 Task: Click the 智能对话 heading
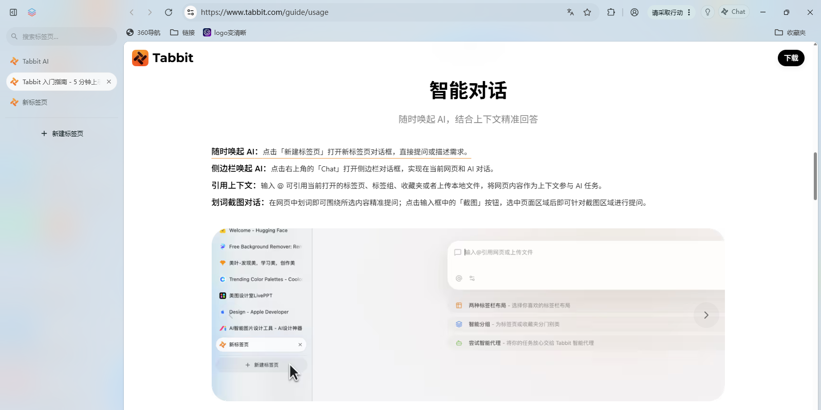click(x=468, y=91)
